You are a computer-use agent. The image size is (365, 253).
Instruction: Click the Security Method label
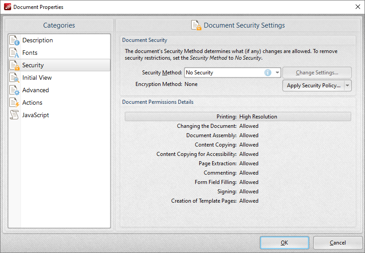pyautogui.click(x=162, y=73)
